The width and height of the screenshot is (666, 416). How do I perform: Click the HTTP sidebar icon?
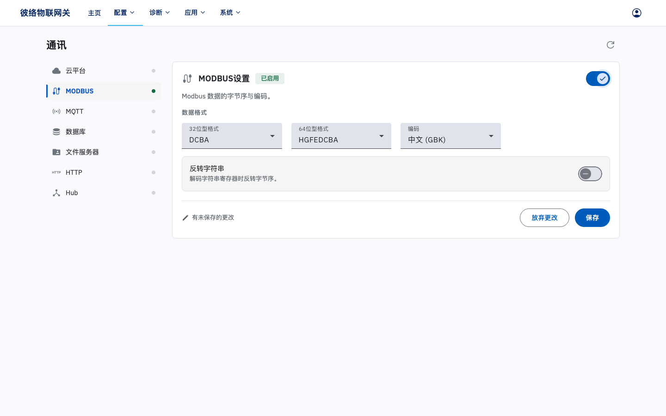coord(56,172)
